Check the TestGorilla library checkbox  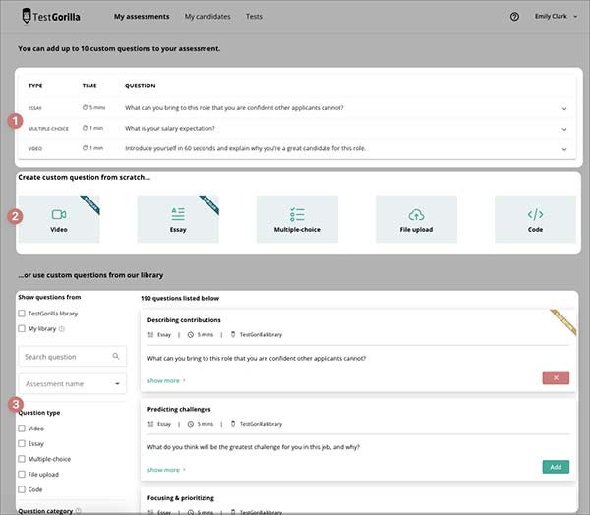click(22, 313)
